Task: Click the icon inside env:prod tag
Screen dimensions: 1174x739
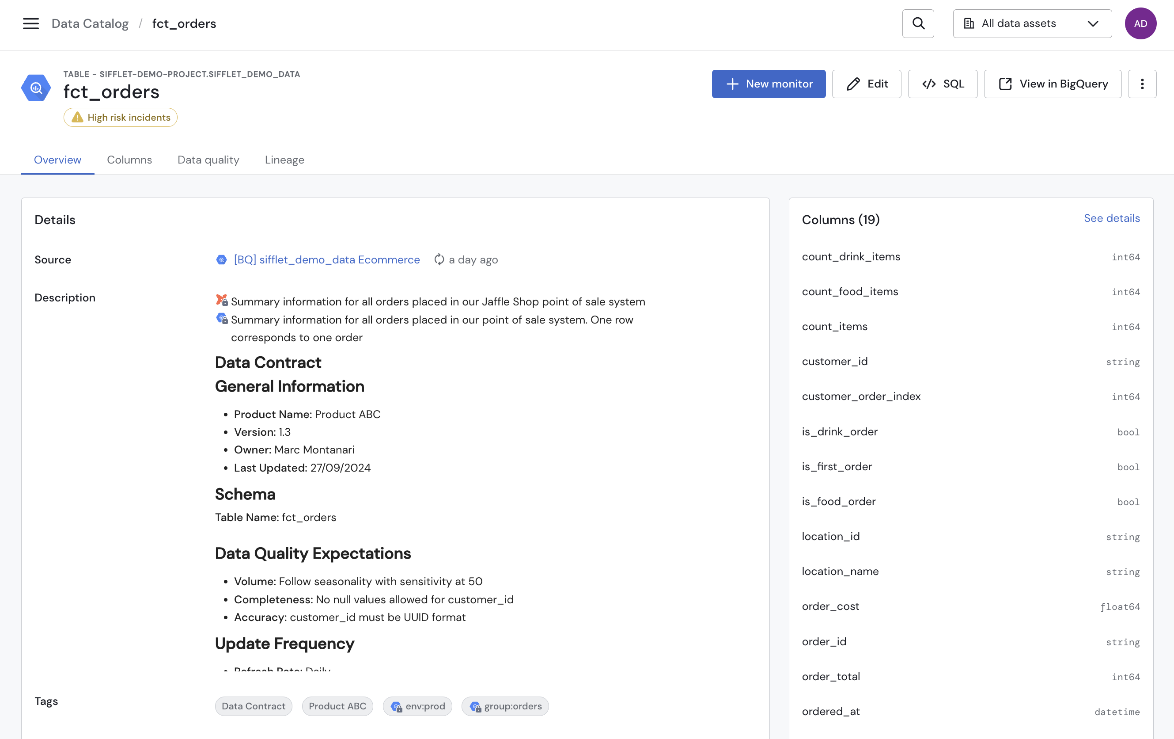Action: pos(396,706)
